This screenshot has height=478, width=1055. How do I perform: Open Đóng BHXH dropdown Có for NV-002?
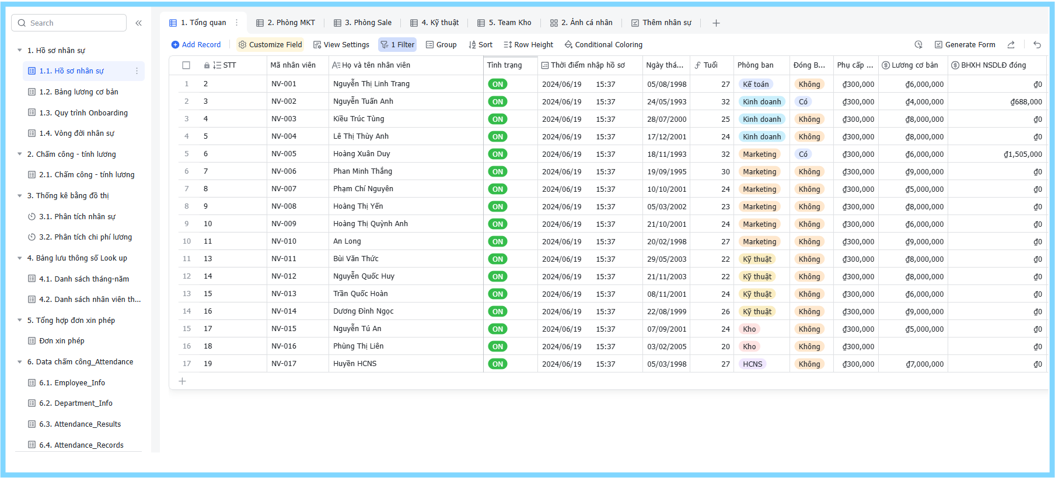(803, 102)
